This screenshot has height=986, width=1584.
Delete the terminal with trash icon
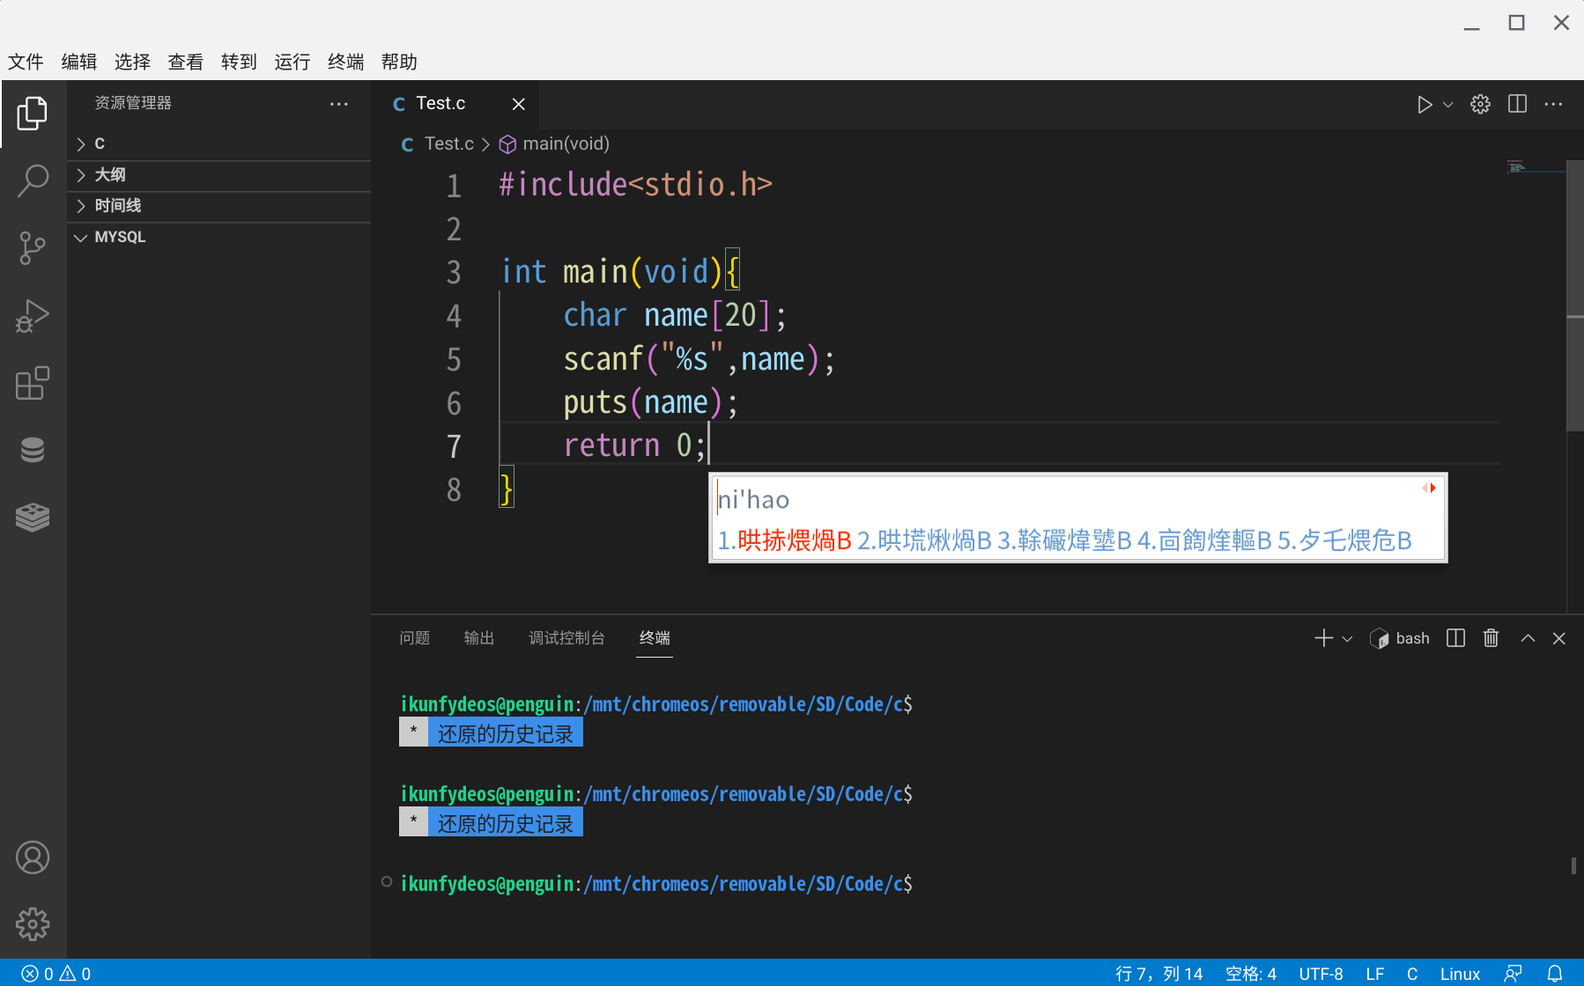[x=1491, y=638]
